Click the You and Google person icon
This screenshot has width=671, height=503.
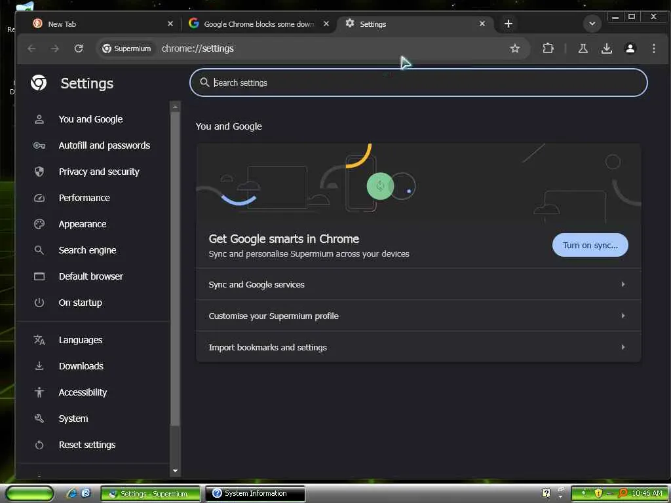click(x=39, y=119)
